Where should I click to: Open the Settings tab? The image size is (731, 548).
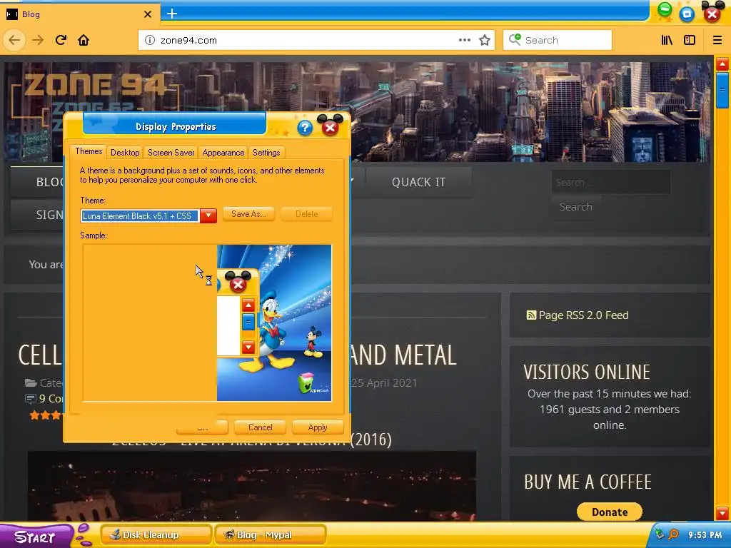pos(266,153)
